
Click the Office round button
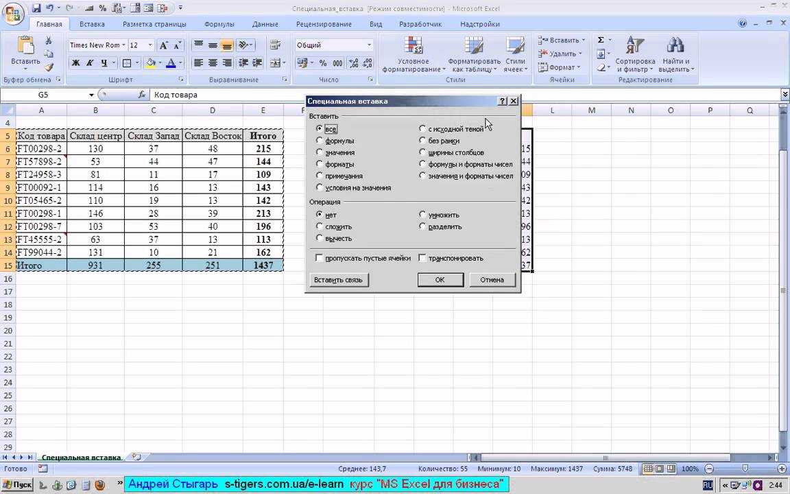pyautogui.click(x=14, y=12)
